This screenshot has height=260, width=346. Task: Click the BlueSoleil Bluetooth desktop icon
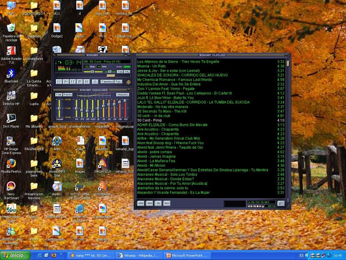(x=11, y=75)
